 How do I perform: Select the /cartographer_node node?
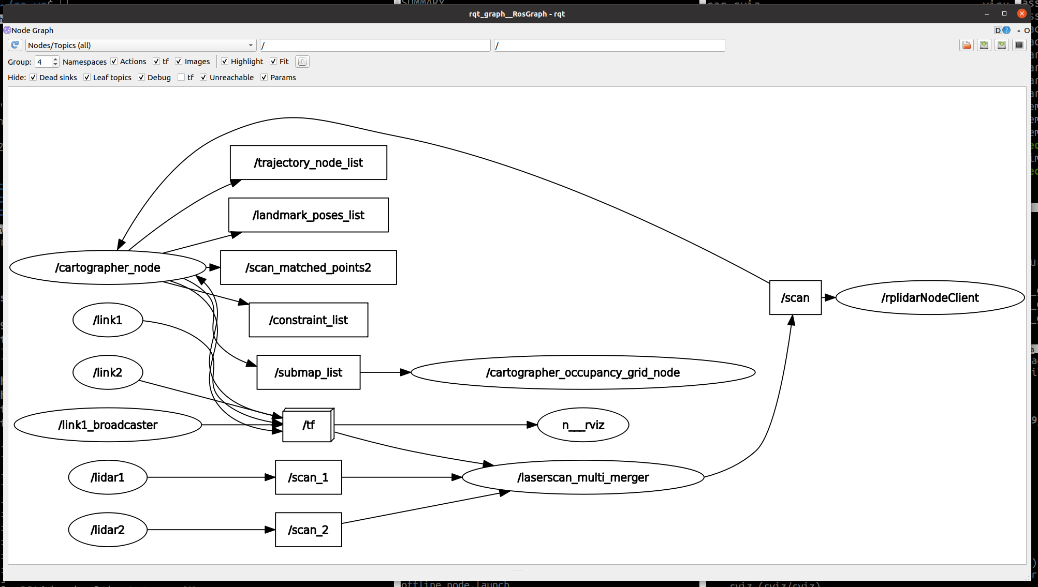click(108, 267)
